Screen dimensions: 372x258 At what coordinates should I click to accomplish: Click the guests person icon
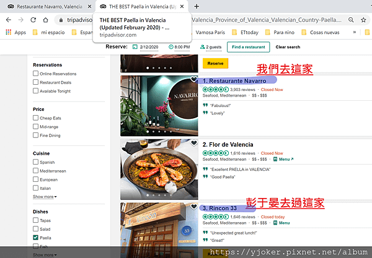point(202,47)
